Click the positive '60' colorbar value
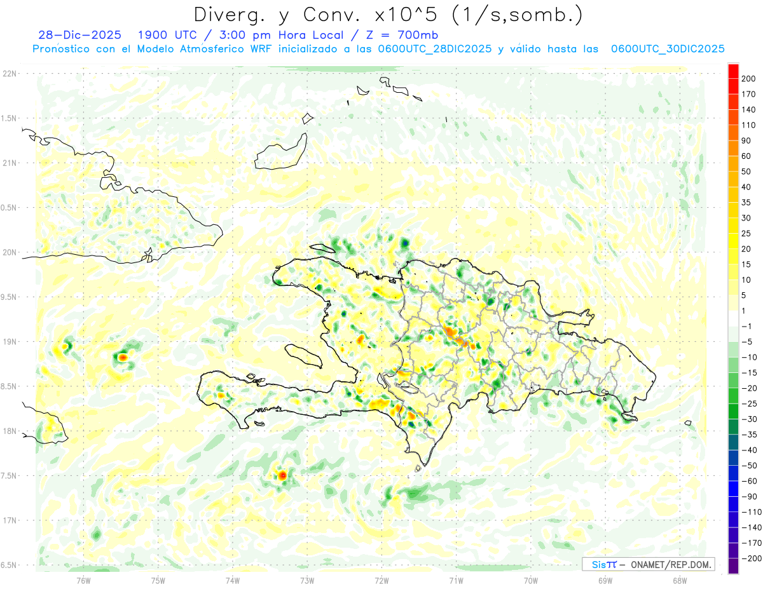763x589 pixels. [747, 156]
